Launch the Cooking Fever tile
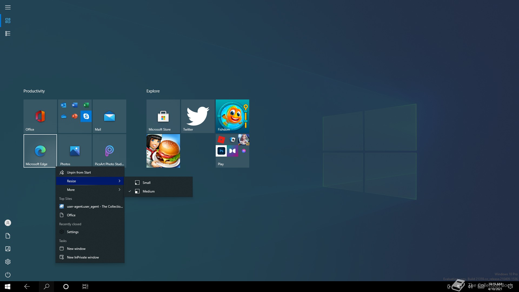Image resolution: width=519 pixels, height=292 pixels. tap(163, 151)
